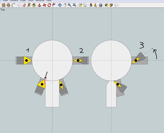Click the Zoom Extents icon
Image resolution: width=164 pixels, height=133 pixels.
click(x=74, y=5)
